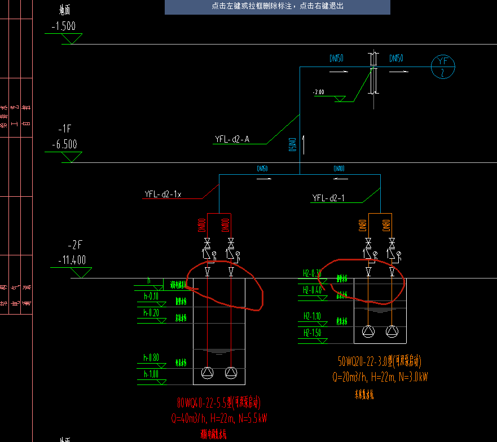Select the 地面 ground label above -1.500
The image size is (497, 442).
64,10
